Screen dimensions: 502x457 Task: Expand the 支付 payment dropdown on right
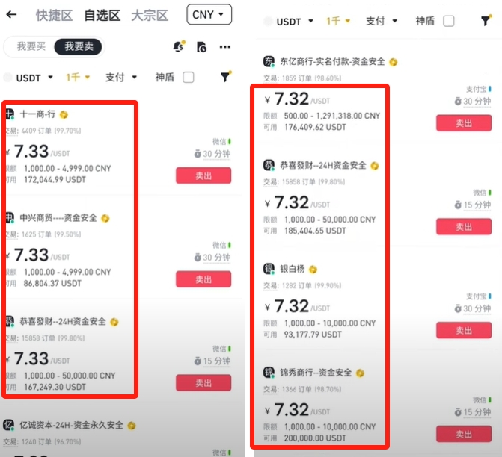coord(382,21)
